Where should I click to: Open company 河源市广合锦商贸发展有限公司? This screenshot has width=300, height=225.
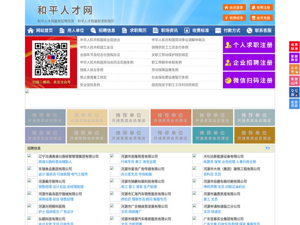[144, 206]
